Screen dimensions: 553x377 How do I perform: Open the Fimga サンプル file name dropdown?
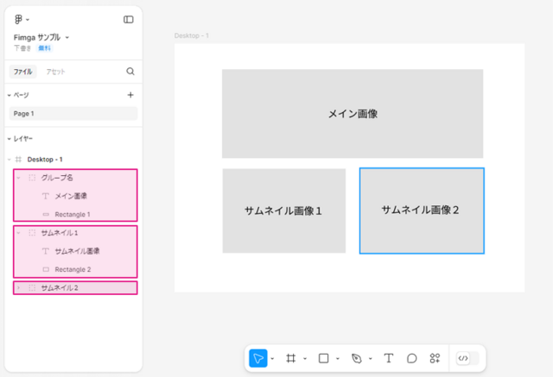point(67,37)
